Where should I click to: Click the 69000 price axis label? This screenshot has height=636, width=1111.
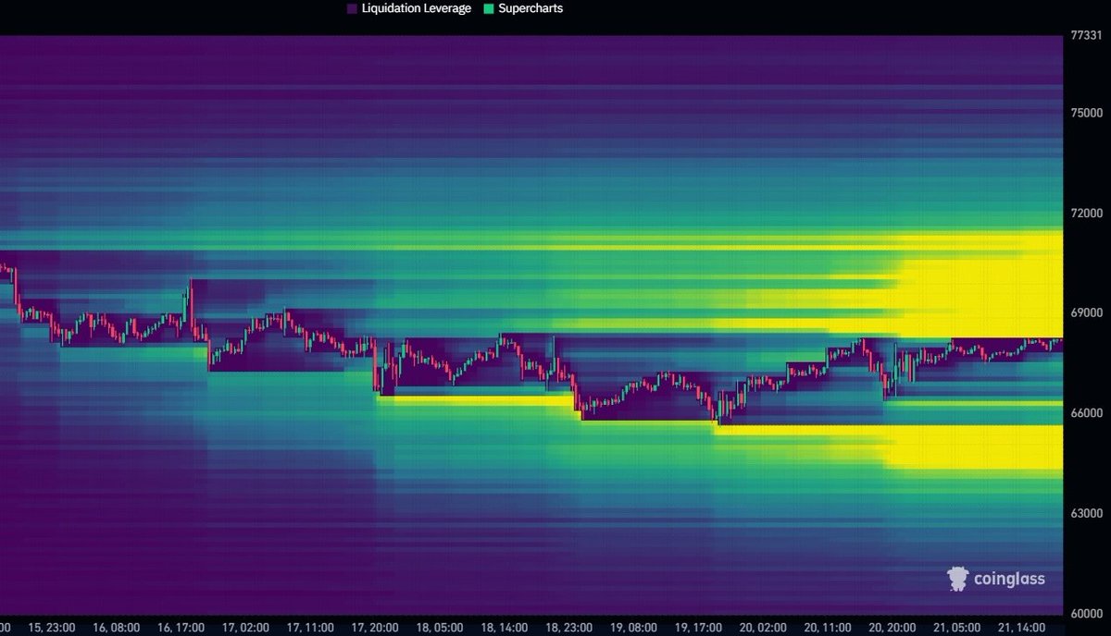pos(1086,312)
